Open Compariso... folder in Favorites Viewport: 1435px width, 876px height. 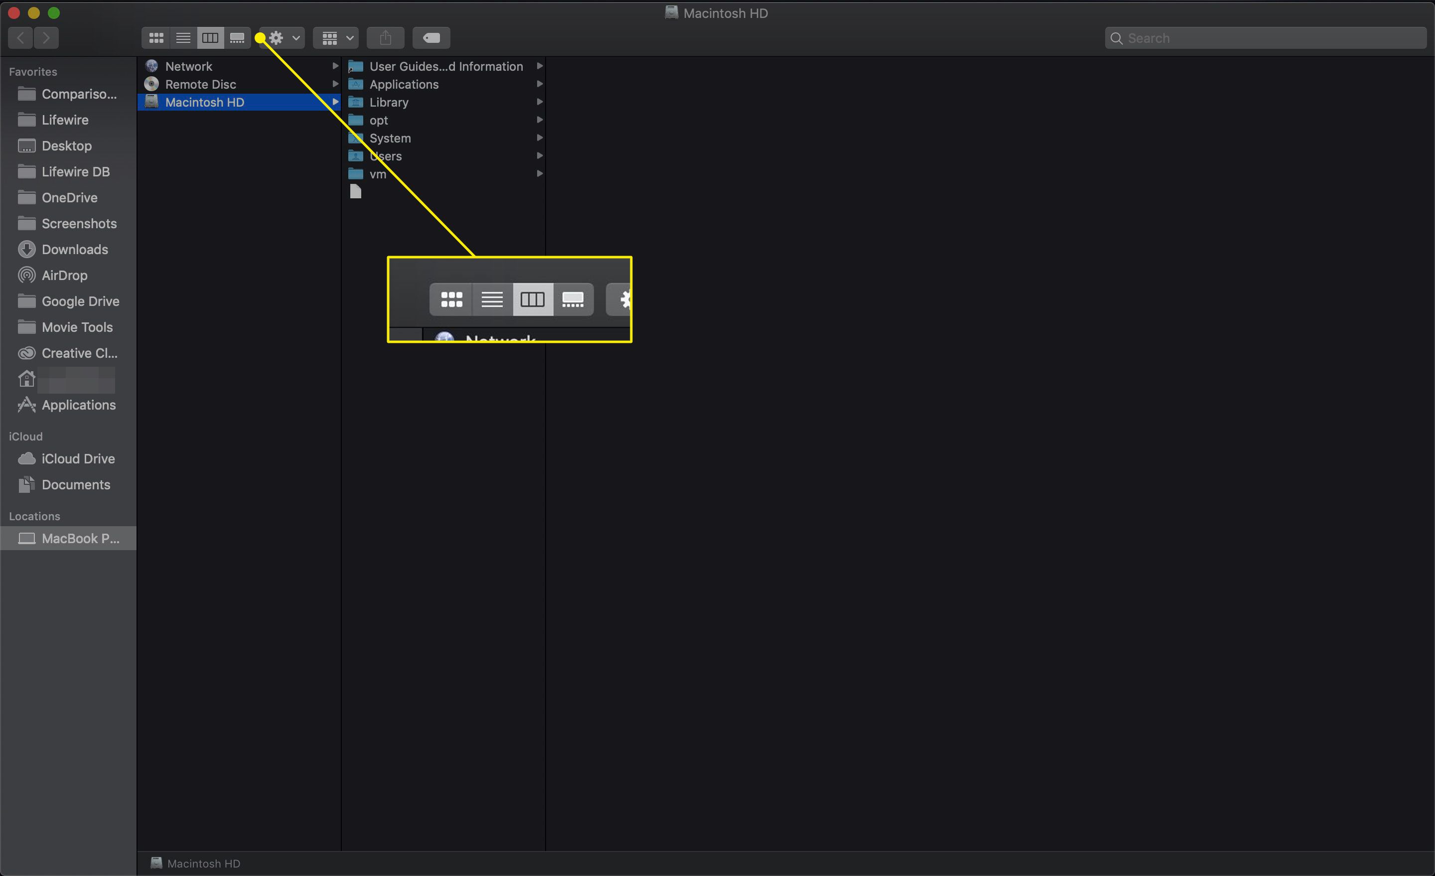pyautogui.click(x=68, y=94)
